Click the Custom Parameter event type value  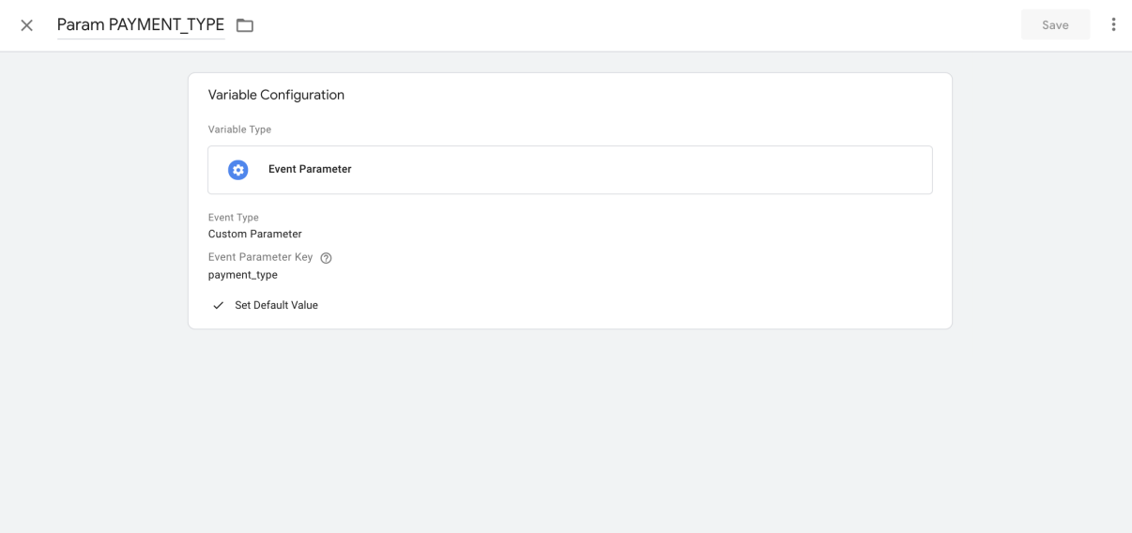pyautogui.click(x=255, y=235)
